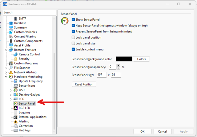Click the black background color swatch
The width and height of the screenshot is (197, 137).
[x=124, y=59]
